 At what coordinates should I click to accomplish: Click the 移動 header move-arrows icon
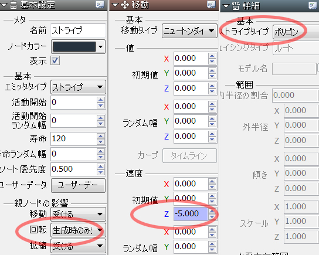click(x=125, y=5)
